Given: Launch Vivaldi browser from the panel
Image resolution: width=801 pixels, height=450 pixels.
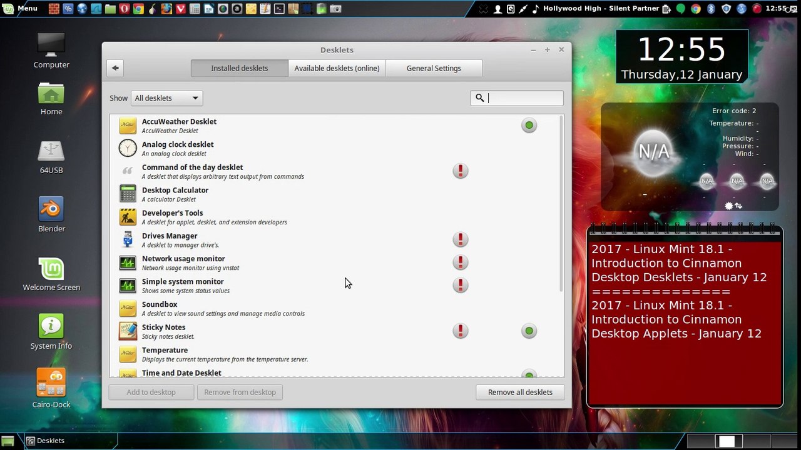Looking at the screenshot, I should [180, 9].
